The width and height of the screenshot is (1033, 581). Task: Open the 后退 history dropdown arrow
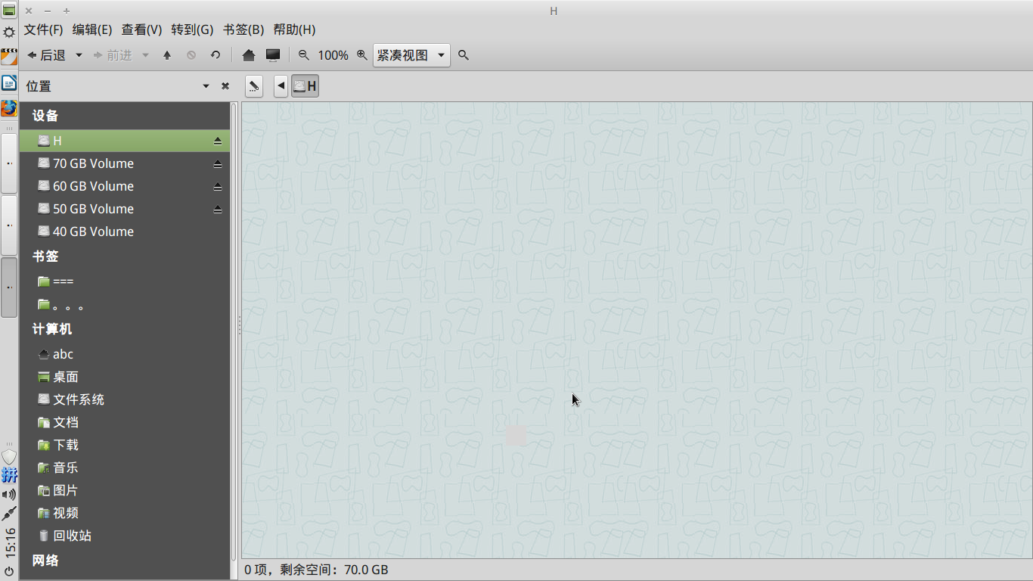point(79,55)
